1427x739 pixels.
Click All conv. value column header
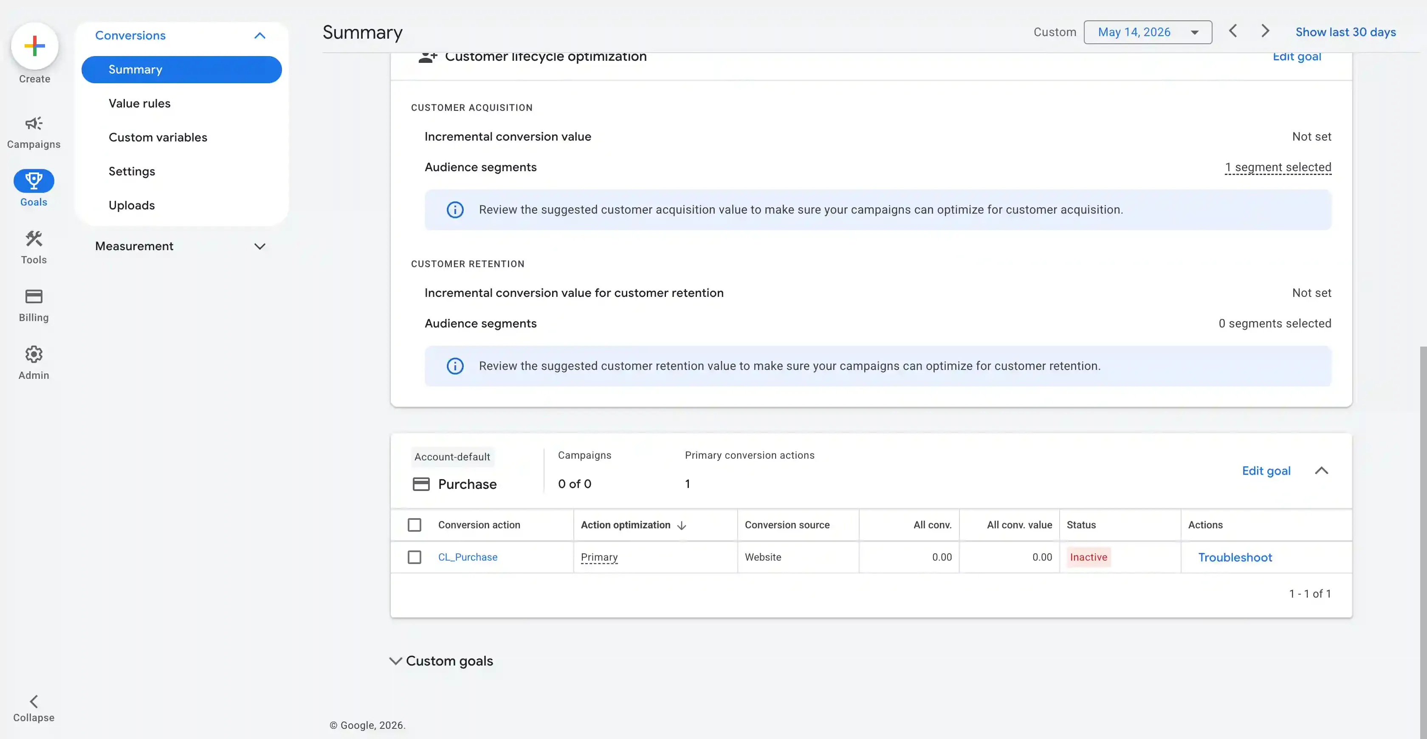point(1019,525)
